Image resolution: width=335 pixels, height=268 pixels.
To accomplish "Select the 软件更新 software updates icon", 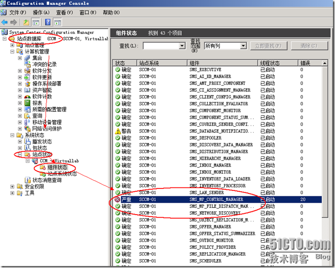I will pos(27,77).
